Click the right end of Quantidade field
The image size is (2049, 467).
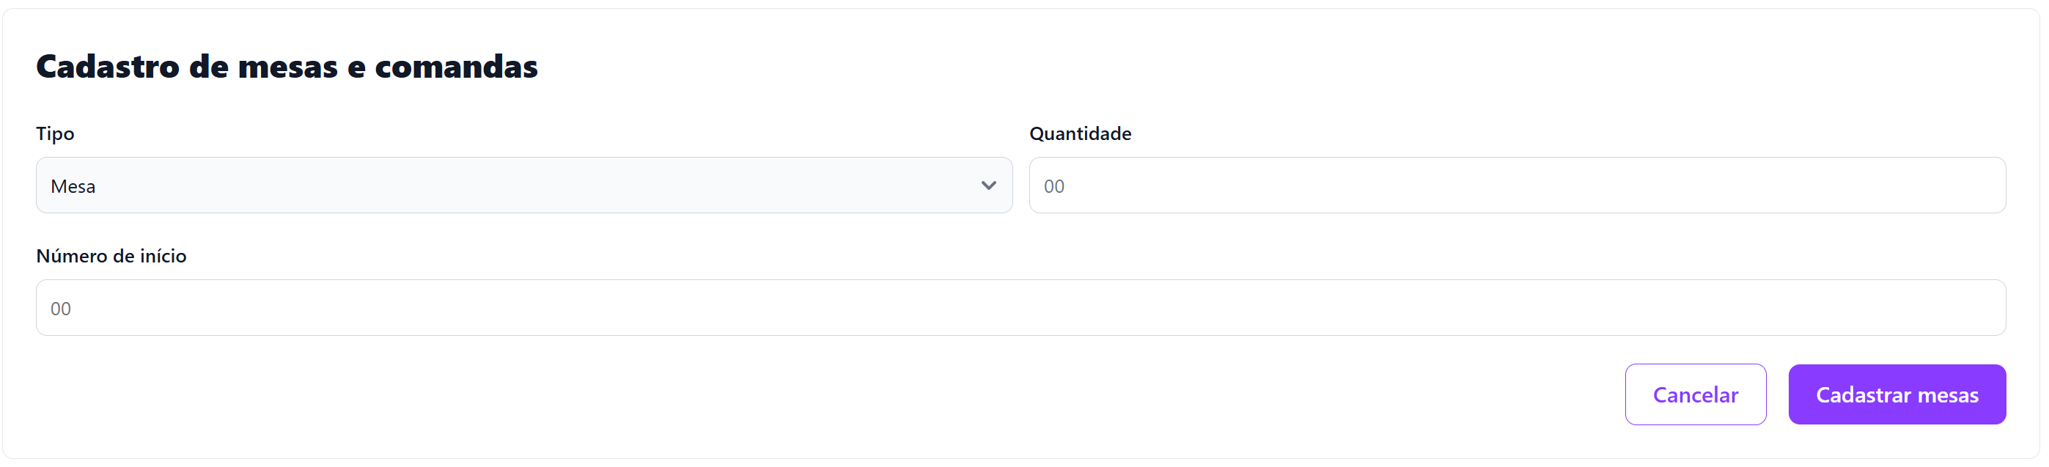[x=1973, y=185]
